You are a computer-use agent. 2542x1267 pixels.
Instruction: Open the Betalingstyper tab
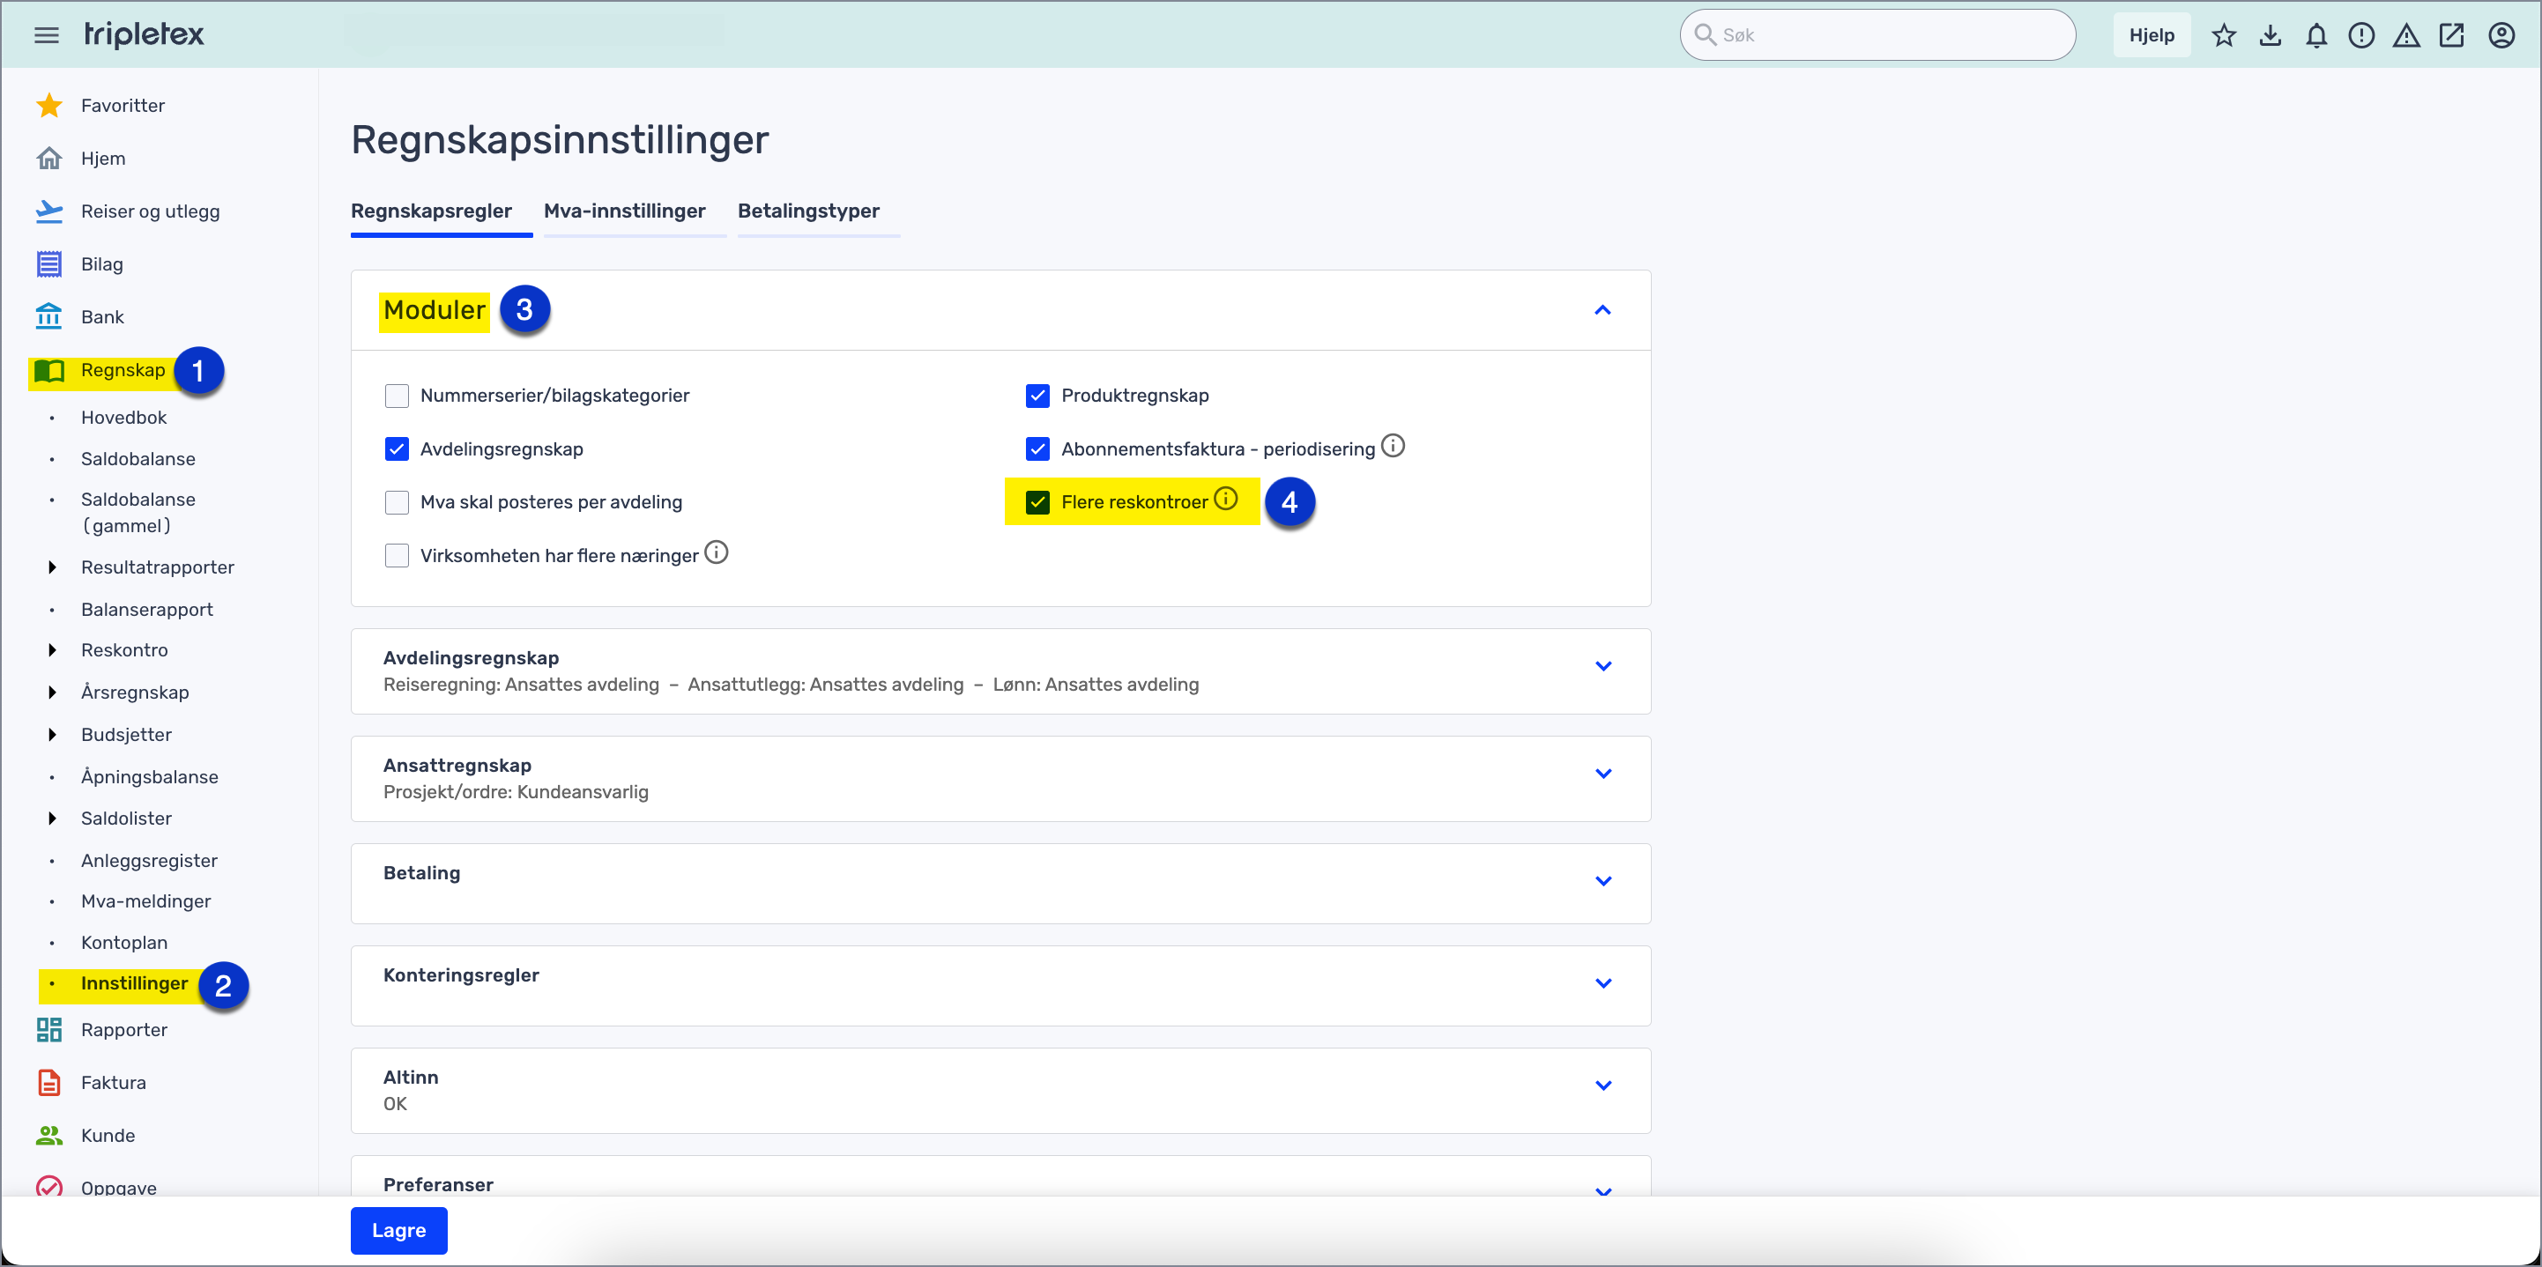click(808, 211)
